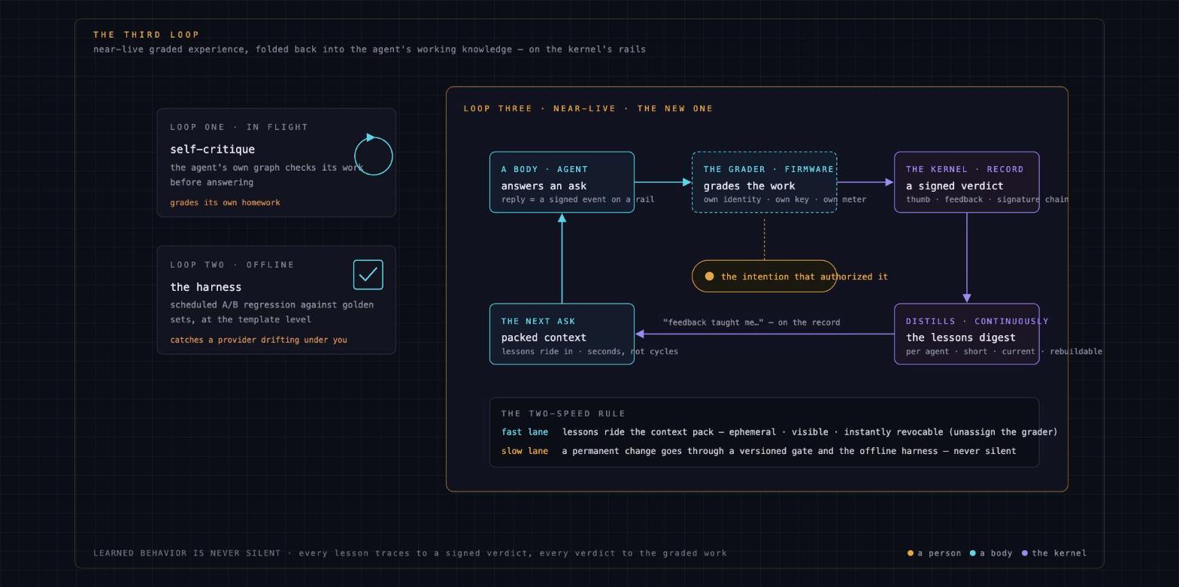
Task: Click 'a body' legend label
Action: (996, 553)
